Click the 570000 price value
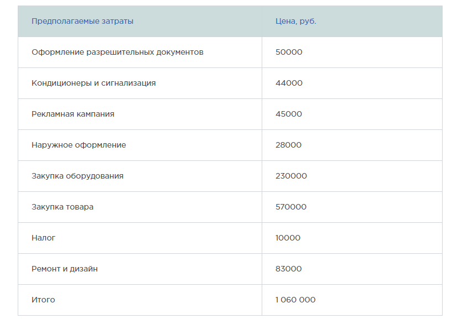 pyautogui.click(x=290, y=207)
